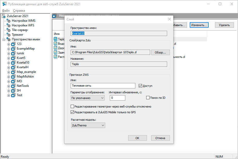
Task: Open the Файл menu
Action: pos(6,11)
